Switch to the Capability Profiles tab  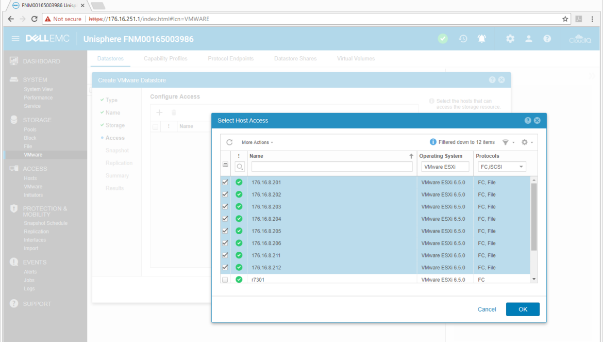[165, 58]
